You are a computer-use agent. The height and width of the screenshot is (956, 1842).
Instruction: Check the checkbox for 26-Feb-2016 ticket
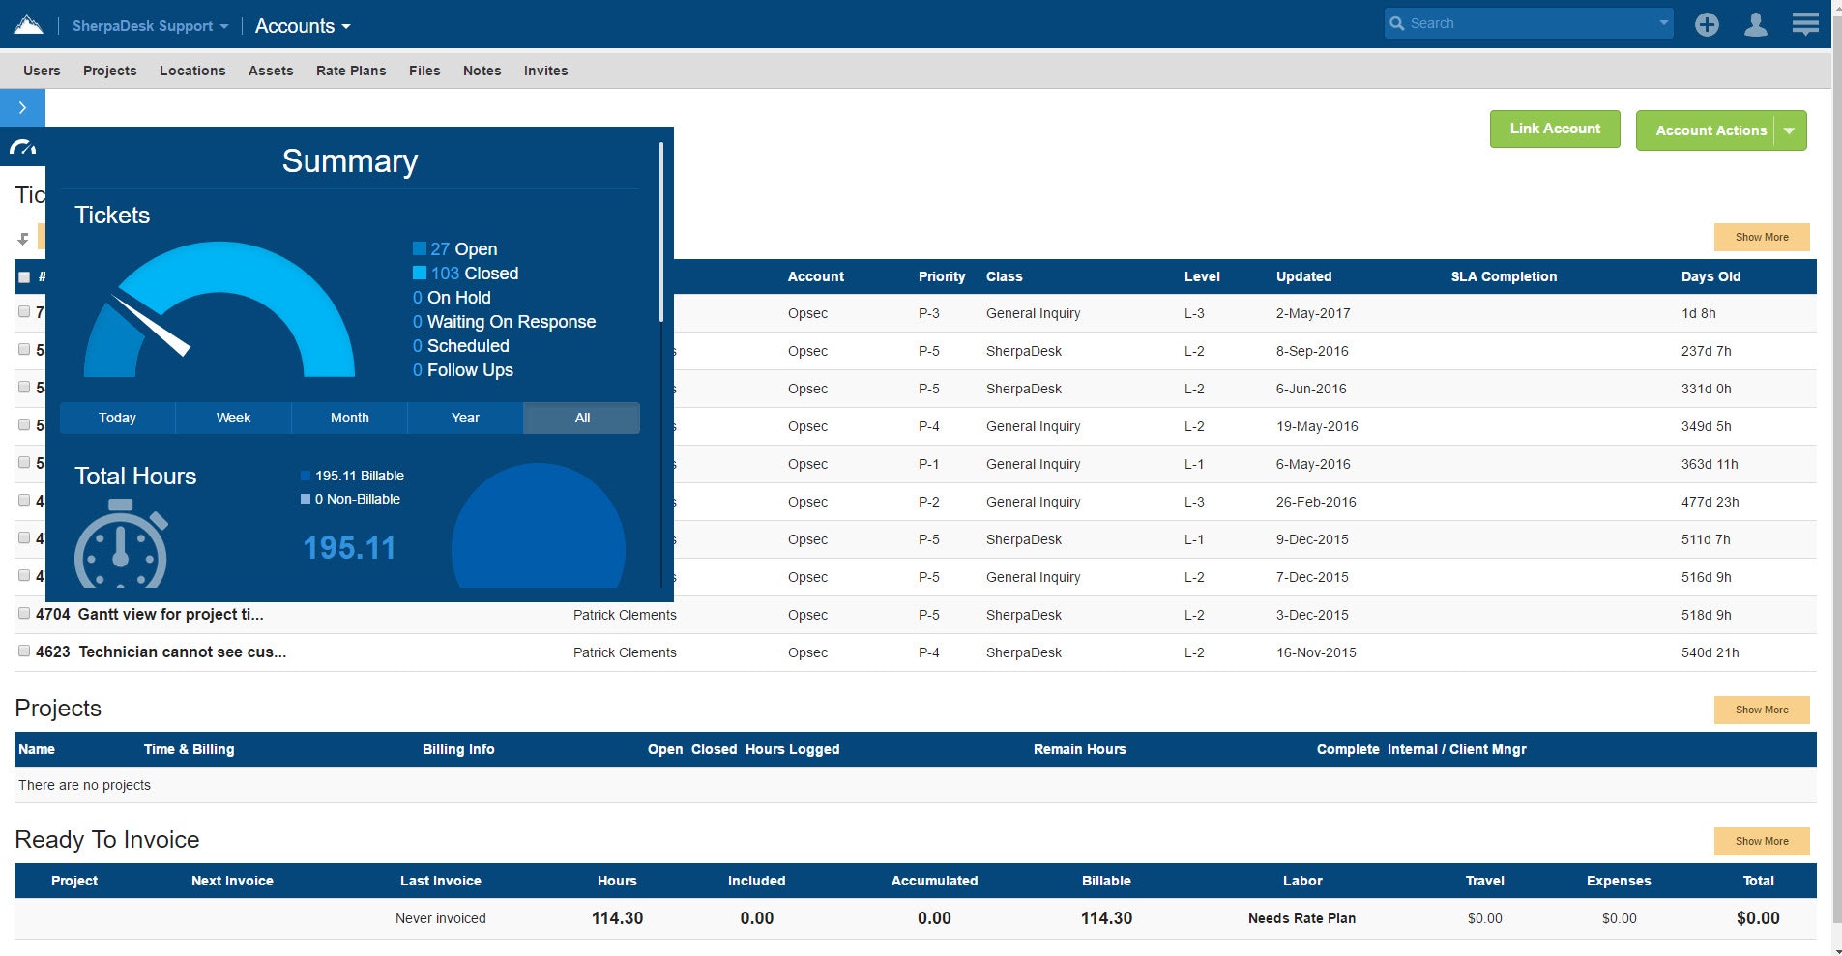coord(24,500)
